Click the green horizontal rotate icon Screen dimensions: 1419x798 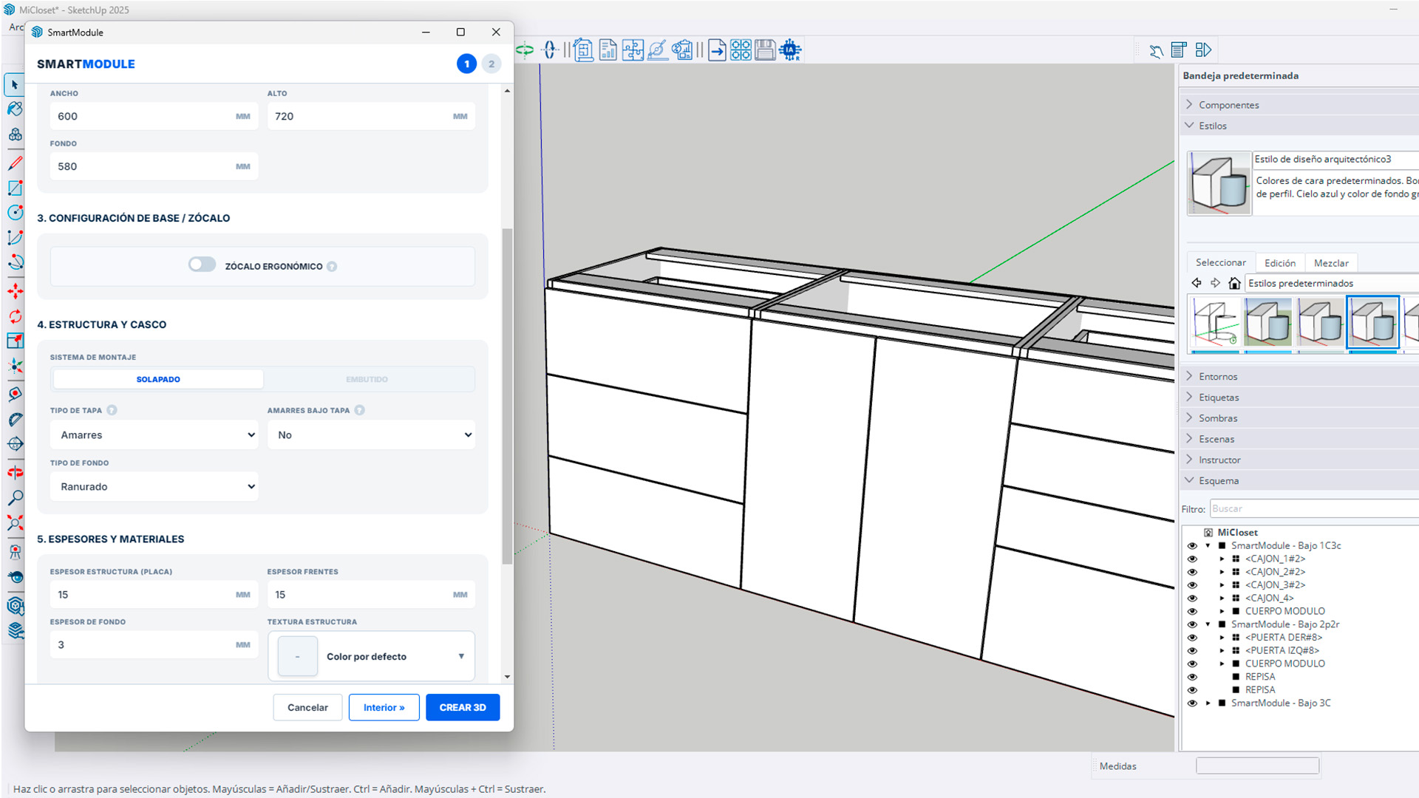click(525, 50)
